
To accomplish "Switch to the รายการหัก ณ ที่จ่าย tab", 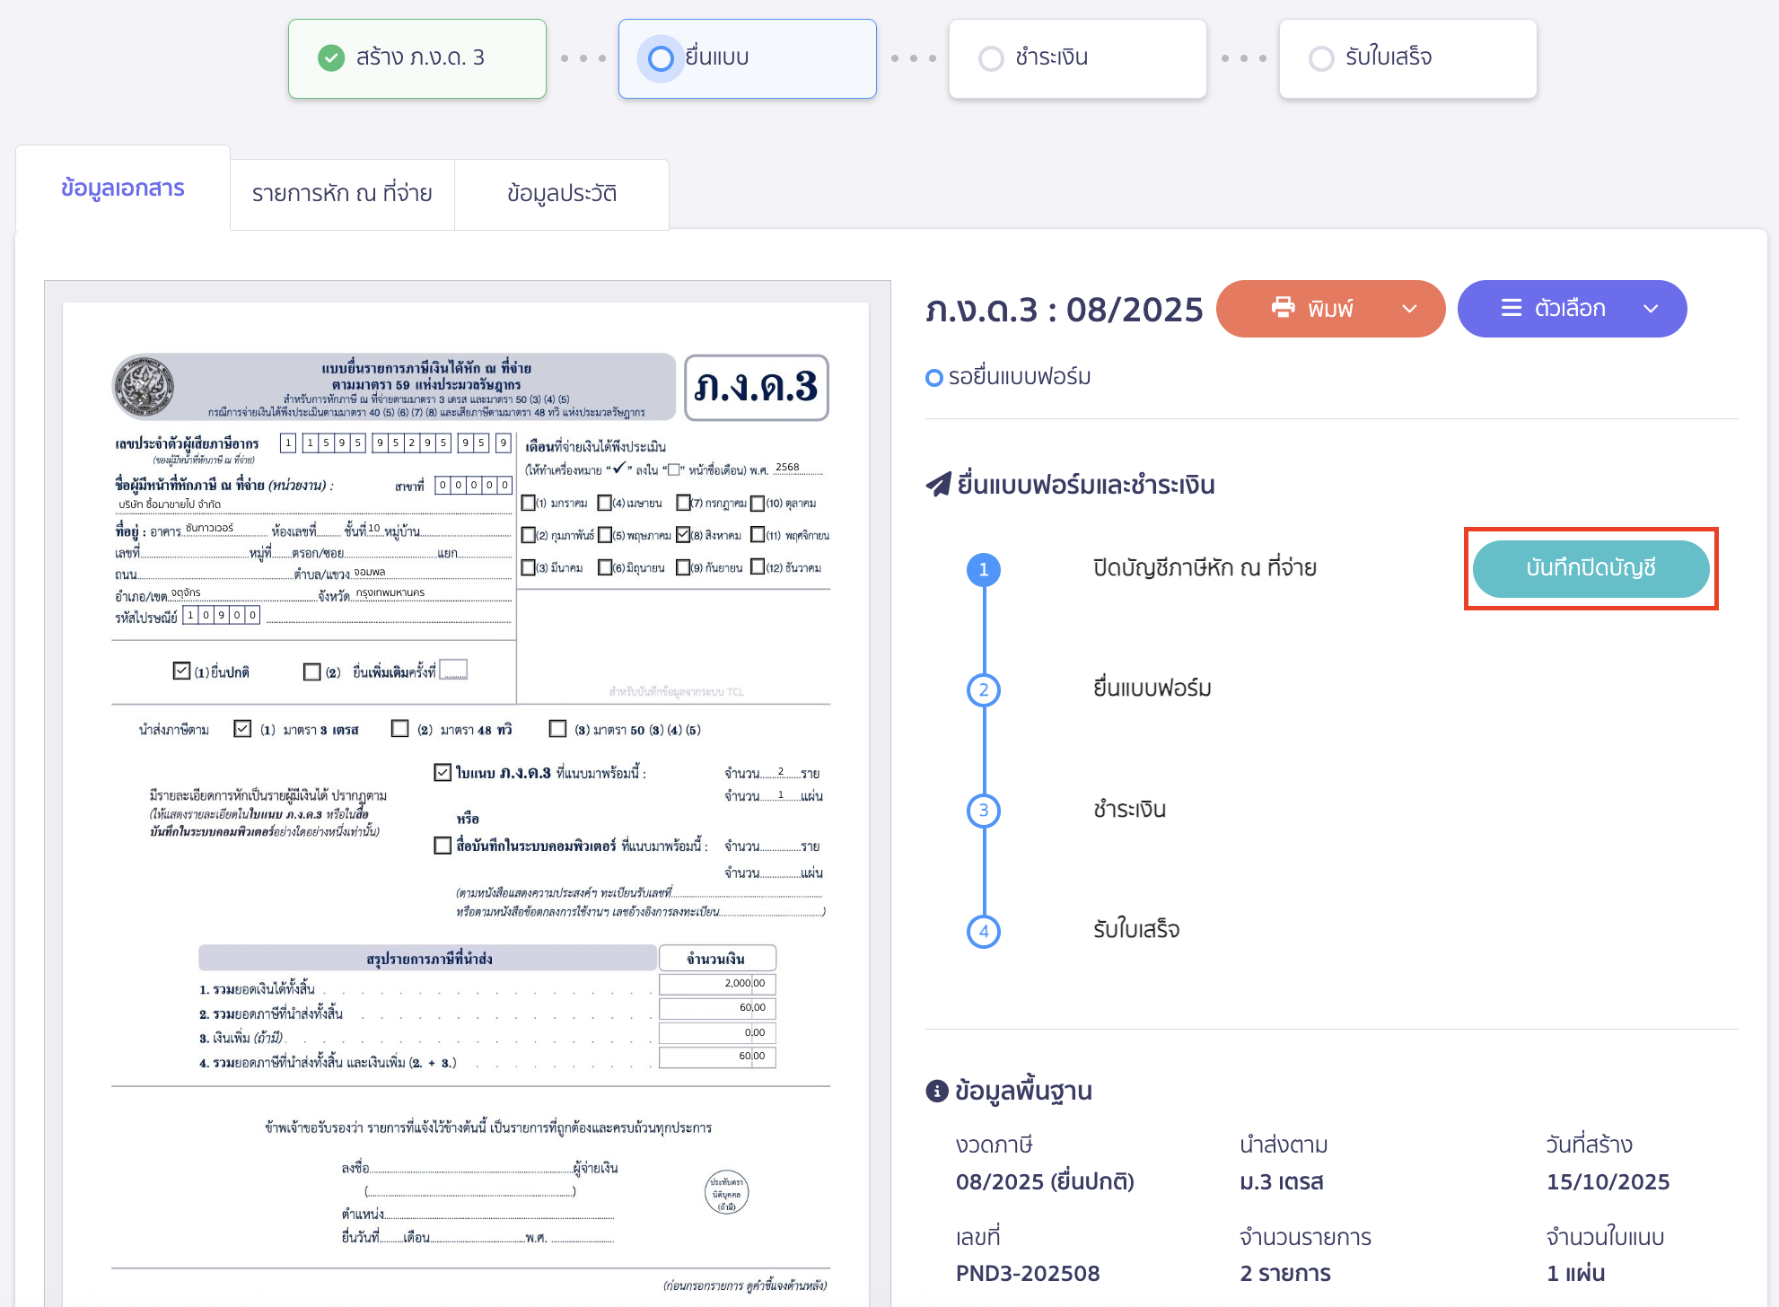I will click(342, 193).
